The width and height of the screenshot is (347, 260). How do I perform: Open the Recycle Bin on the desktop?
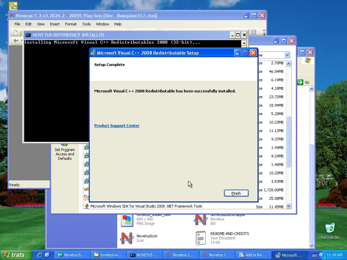[330, 231]
